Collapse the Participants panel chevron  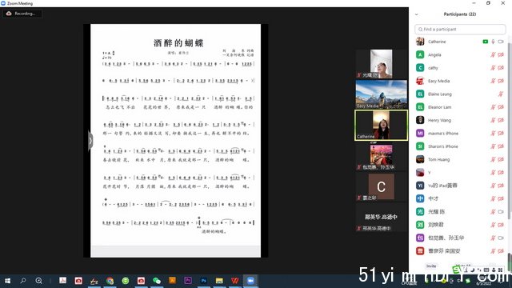[416, 14]
